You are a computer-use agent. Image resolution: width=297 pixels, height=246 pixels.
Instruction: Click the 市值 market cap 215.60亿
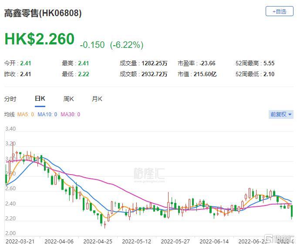pos(205,74)
